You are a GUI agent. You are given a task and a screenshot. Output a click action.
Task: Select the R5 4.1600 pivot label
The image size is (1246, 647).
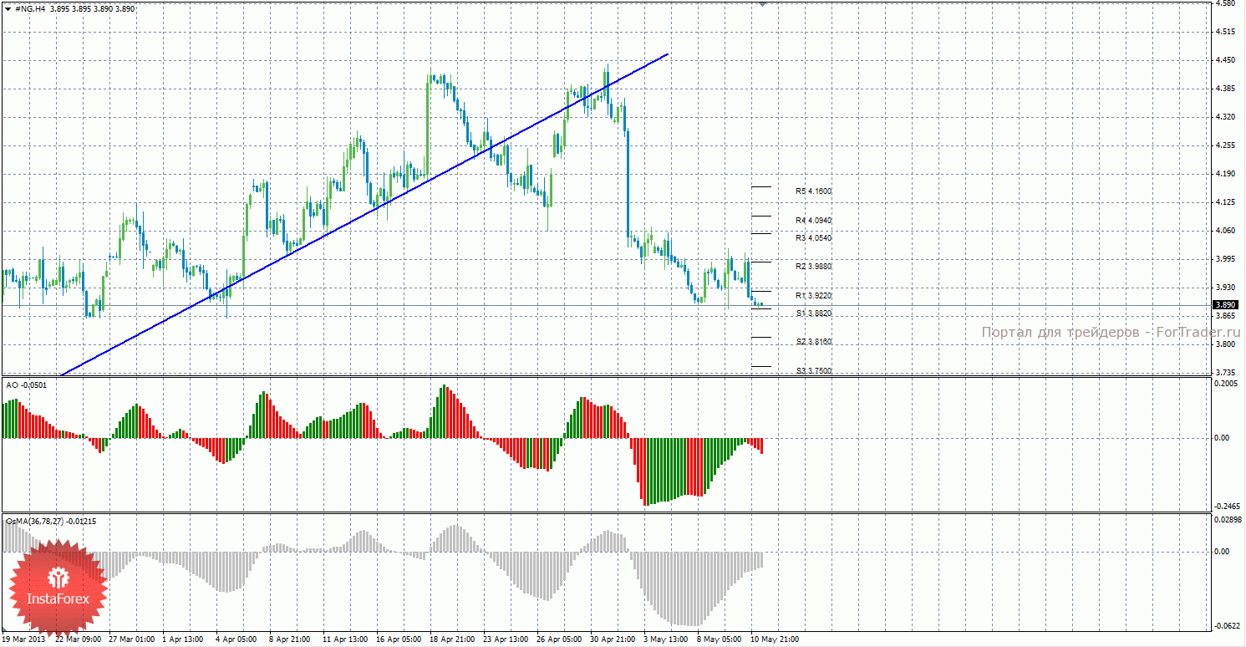point(813,191)
